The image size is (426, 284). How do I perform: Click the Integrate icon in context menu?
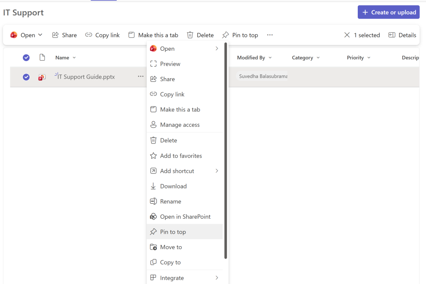click(154, 277)
